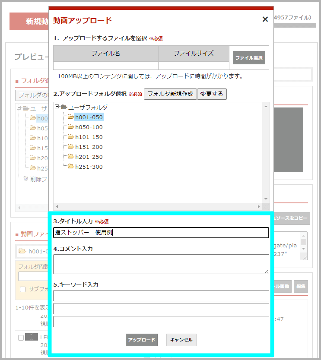Click the 変更する button

click(212, 94)
